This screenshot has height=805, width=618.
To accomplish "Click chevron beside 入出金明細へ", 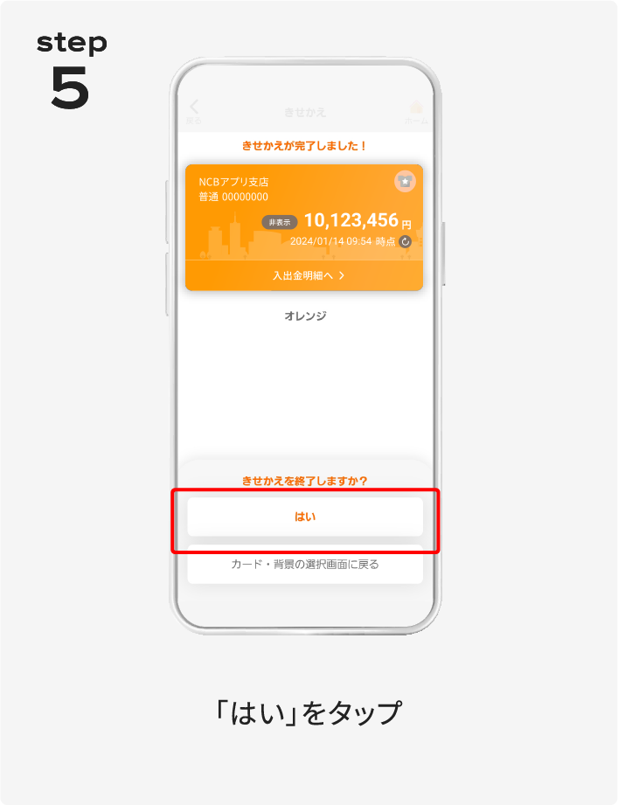I will click(342, 275).
